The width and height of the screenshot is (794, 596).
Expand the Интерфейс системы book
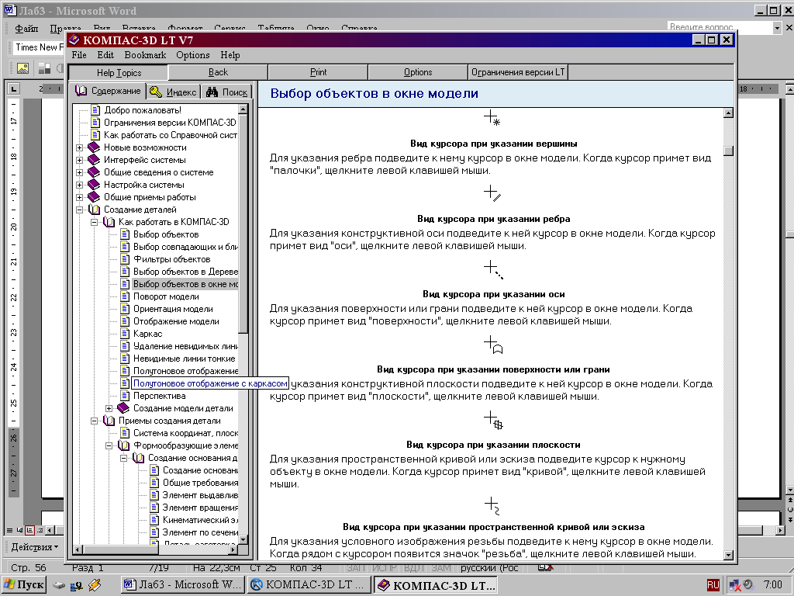pos(80,160)
